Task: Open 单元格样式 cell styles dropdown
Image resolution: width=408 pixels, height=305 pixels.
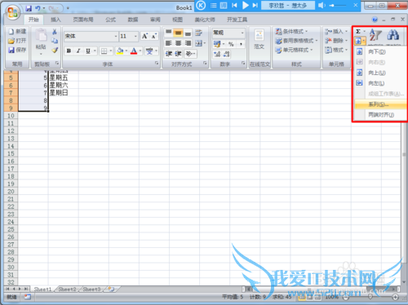Action: click(294, 50)
